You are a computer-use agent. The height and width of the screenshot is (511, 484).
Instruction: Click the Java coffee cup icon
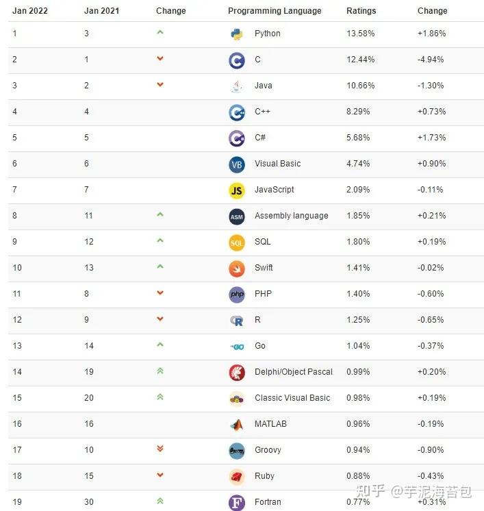click(x=237, y=86)
